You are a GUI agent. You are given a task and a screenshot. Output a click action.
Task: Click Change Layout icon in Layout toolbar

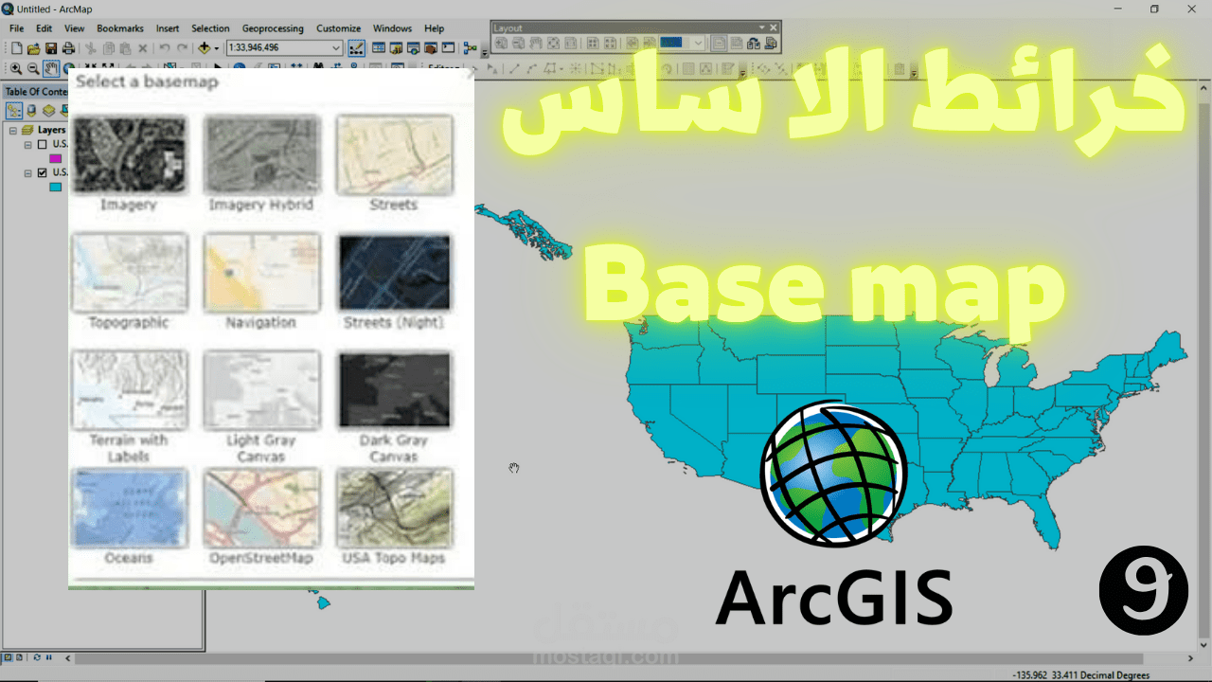click(x=753, y=43)
